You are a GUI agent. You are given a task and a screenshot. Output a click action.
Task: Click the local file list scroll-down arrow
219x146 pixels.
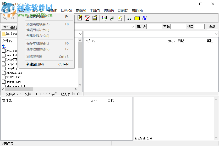[80, 85]
